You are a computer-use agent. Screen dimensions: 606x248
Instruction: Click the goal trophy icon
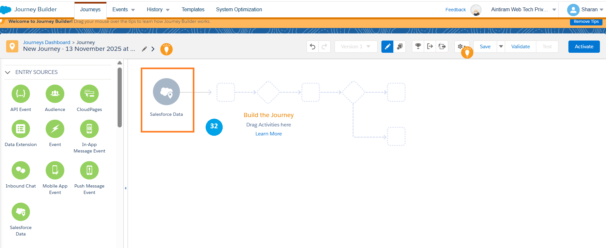click(x=418, y=47)
